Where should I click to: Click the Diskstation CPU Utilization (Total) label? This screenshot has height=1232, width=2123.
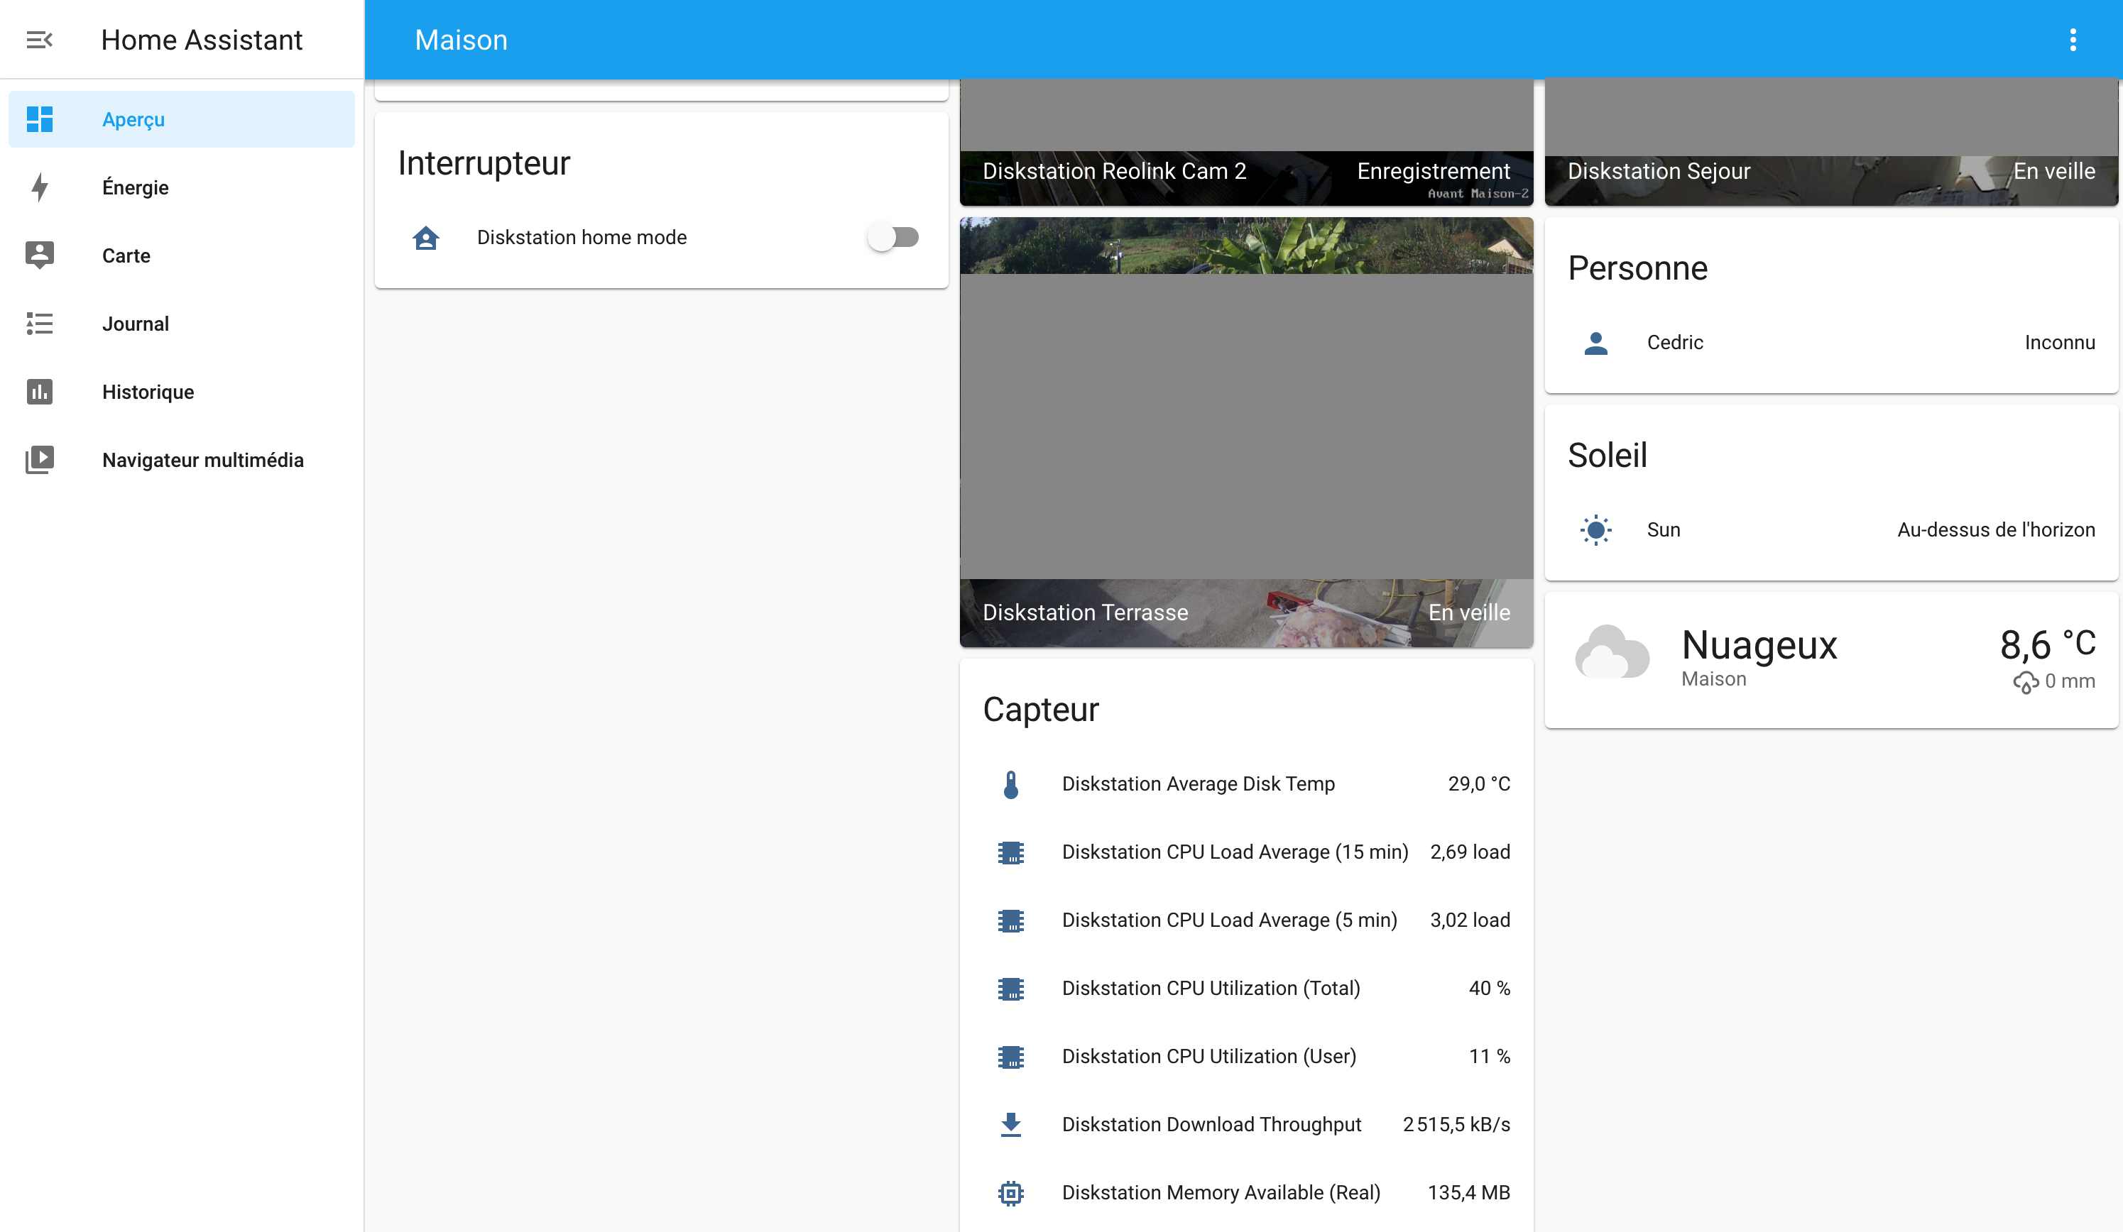click(x=1211, y=989)
